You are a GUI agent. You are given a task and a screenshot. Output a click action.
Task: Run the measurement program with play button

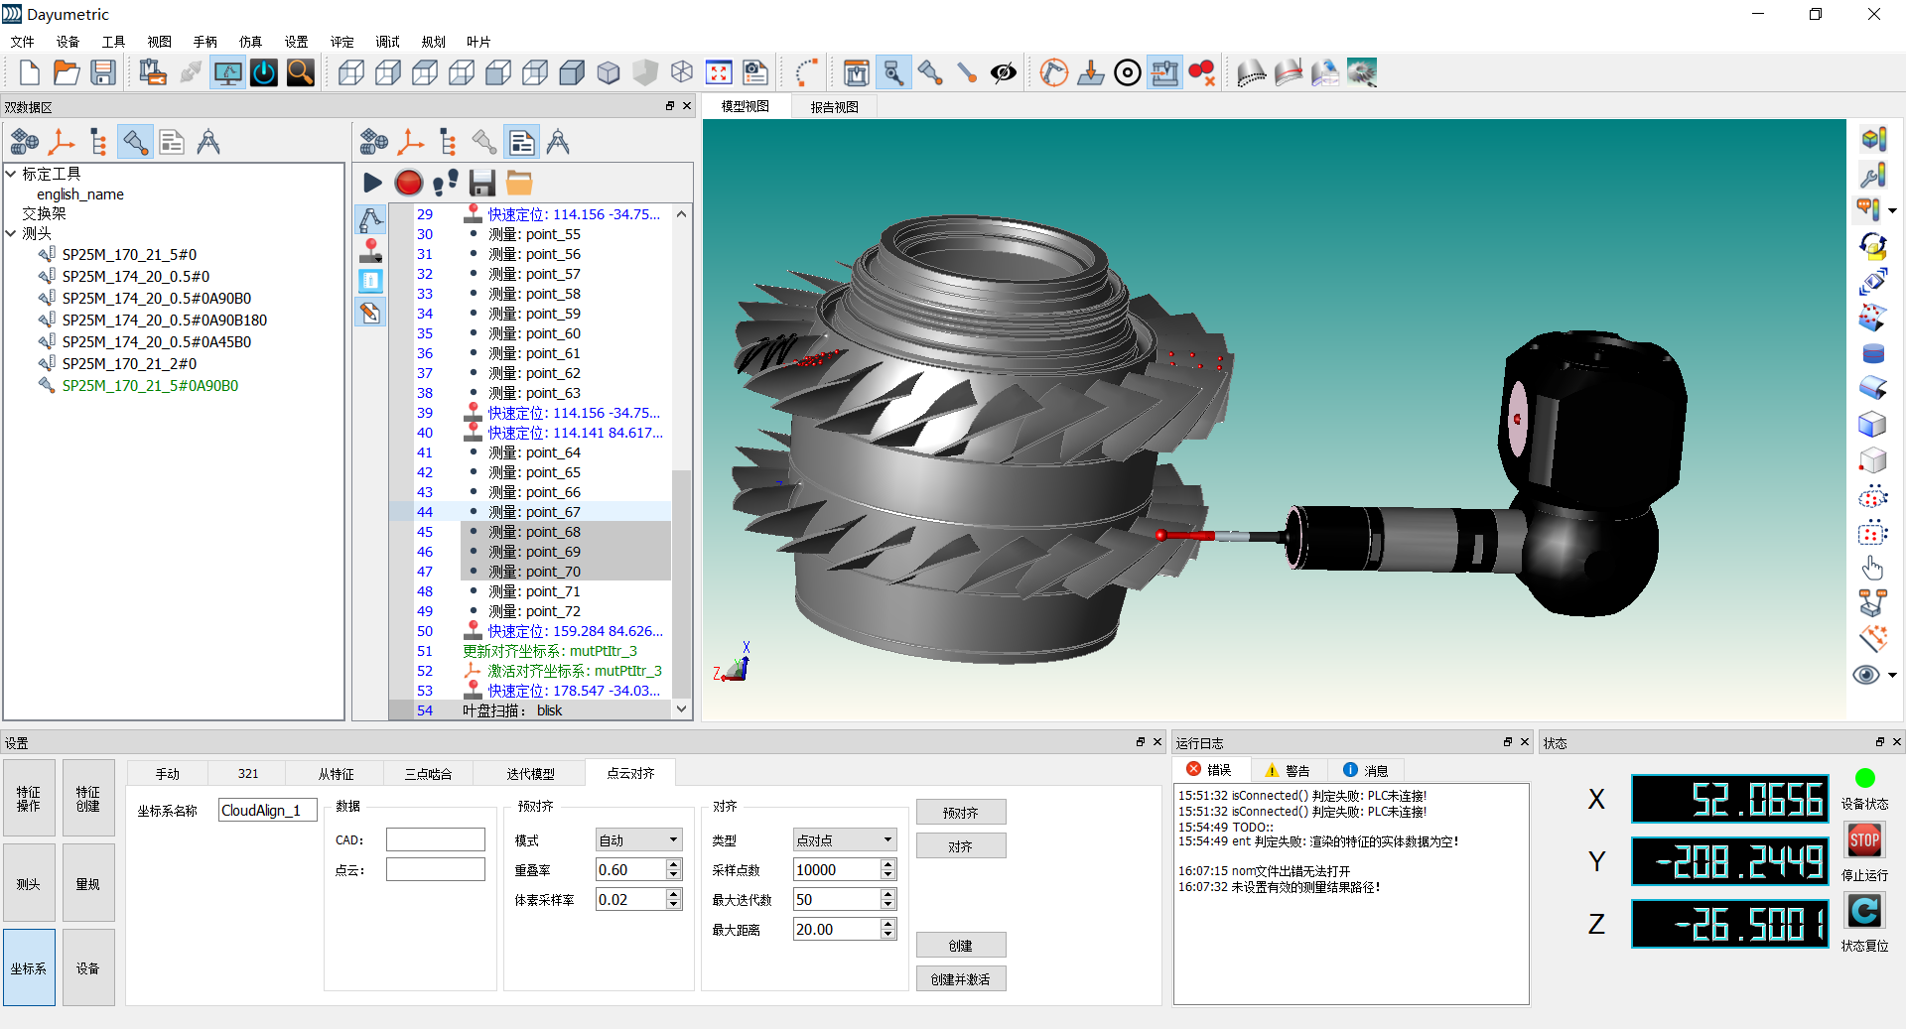[372, 183]
